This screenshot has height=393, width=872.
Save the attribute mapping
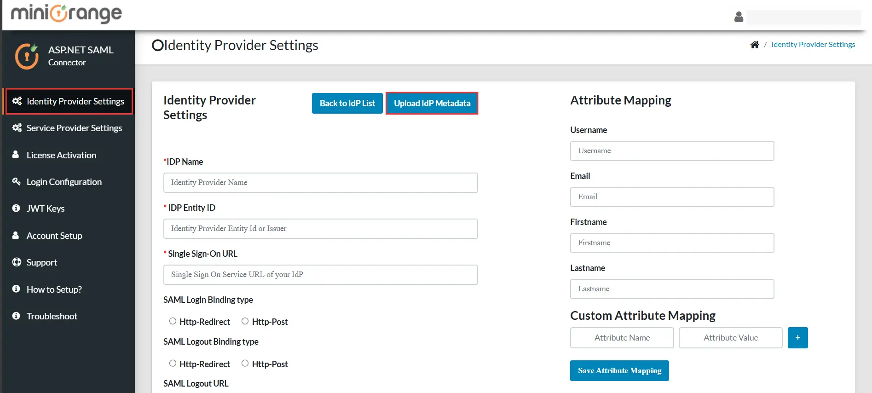[x=619, y=371]
